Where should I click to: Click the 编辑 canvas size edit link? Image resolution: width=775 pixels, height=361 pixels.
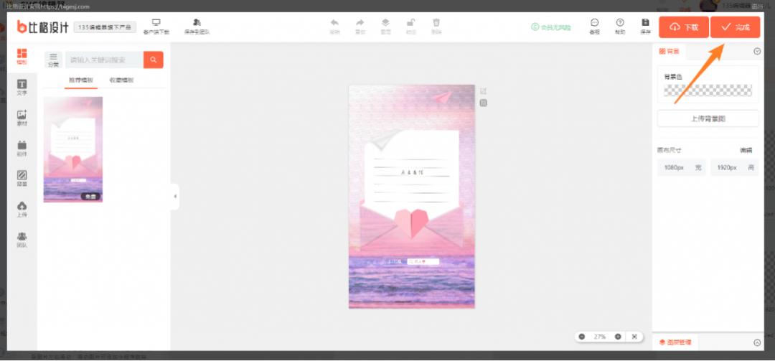(746, 150)
